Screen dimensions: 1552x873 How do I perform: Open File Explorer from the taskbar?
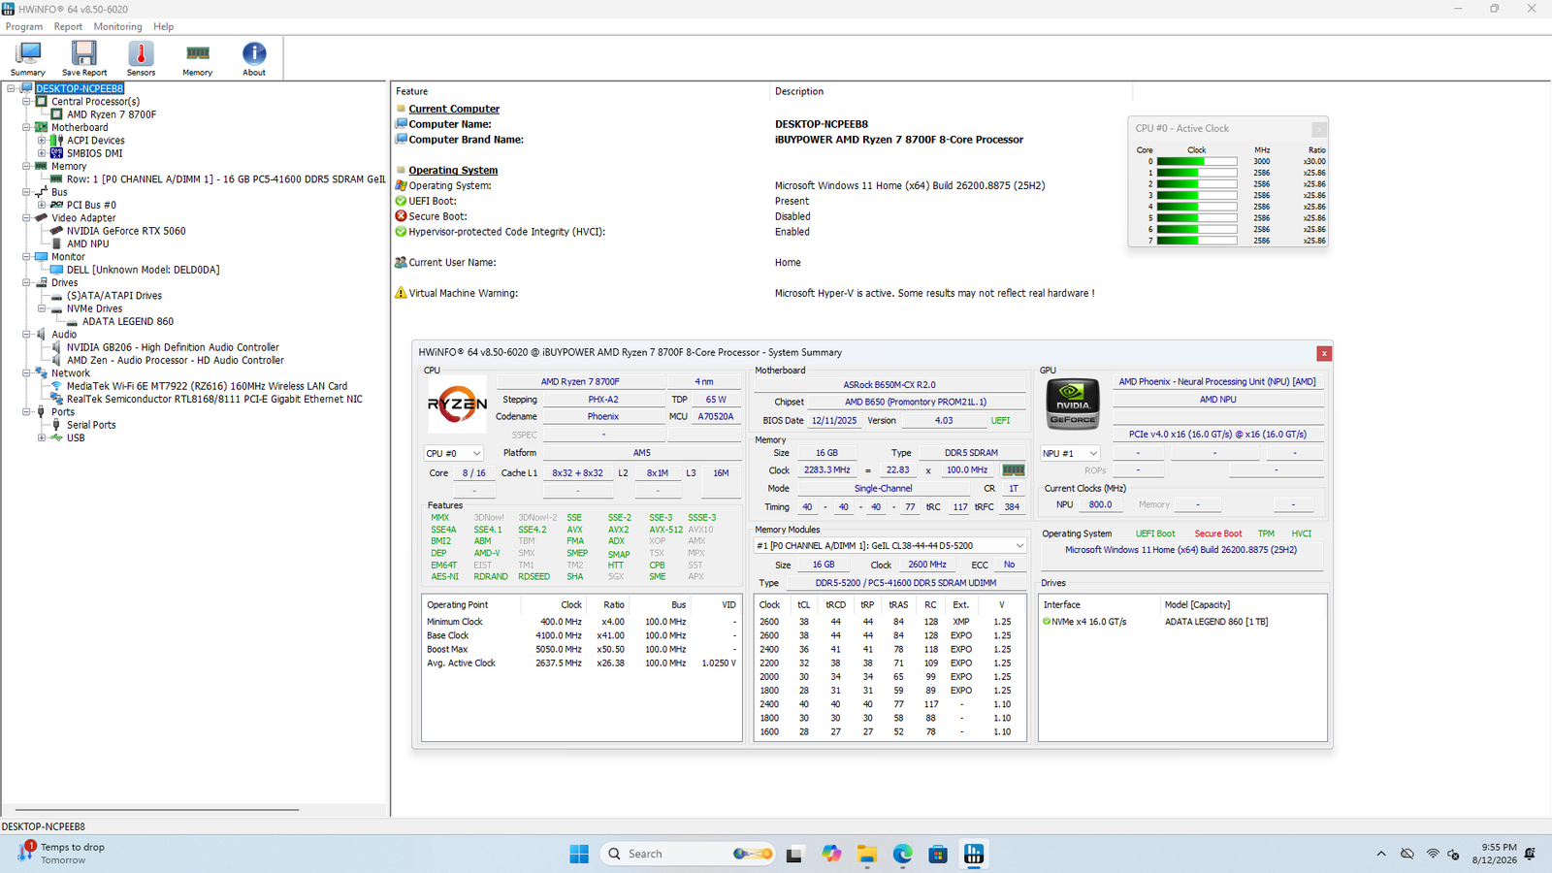(x=866, y=854)
